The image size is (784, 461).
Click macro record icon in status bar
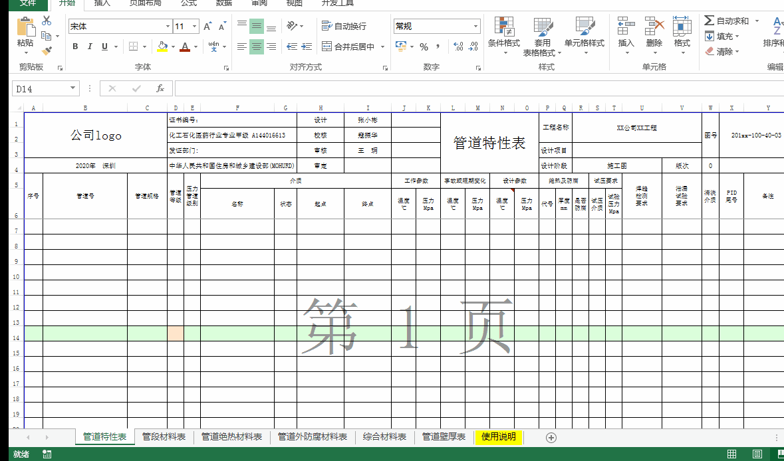47,454
